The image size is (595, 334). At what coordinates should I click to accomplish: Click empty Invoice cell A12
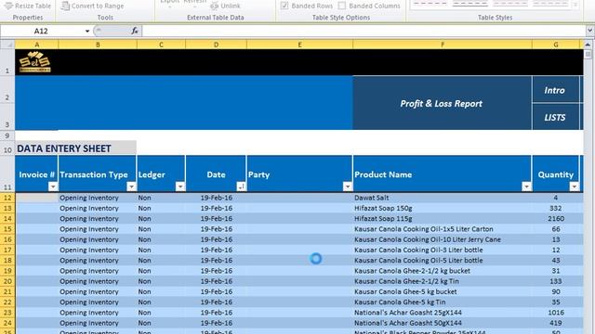[37, 198]
